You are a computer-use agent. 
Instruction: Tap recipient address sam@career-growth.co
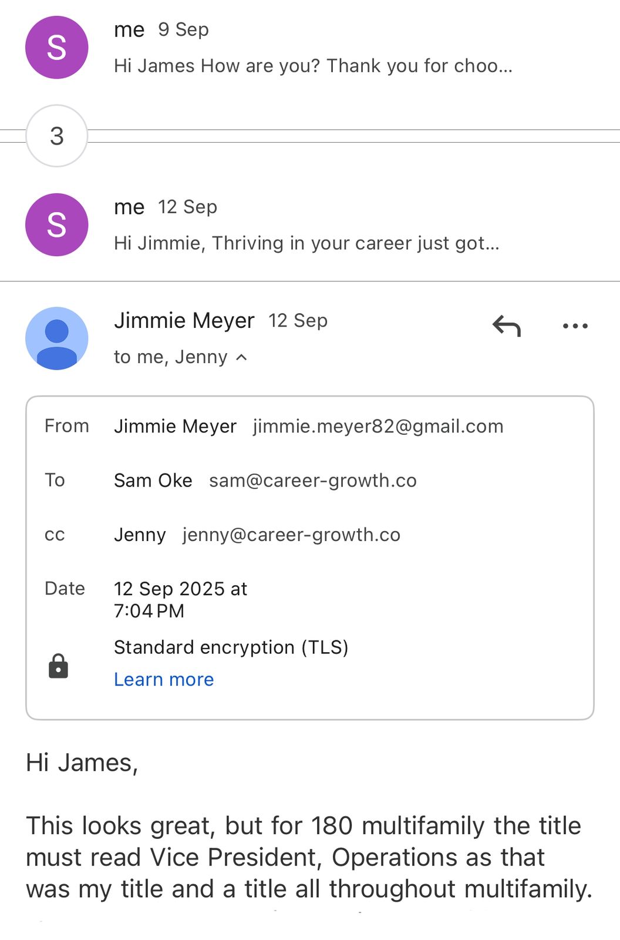[313, 481]
